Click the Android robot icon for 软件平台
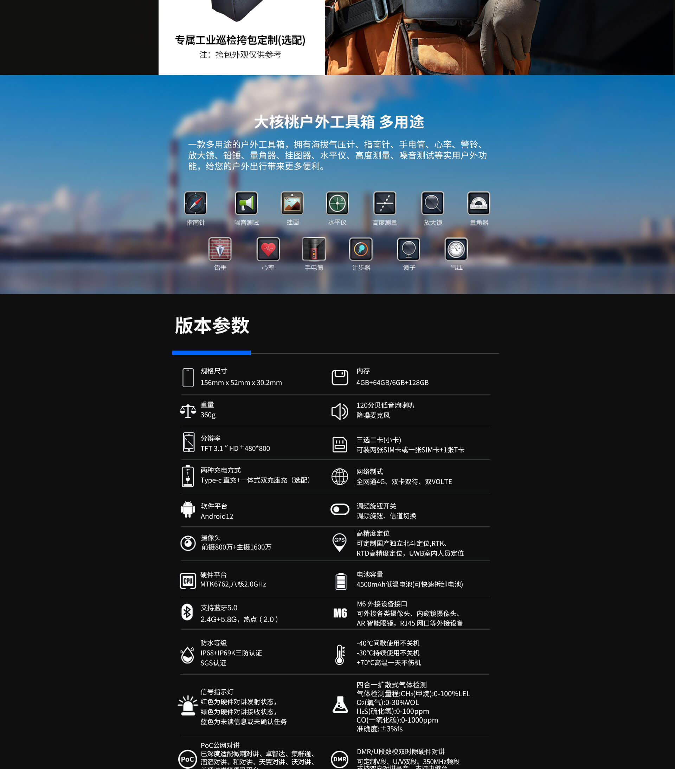The height and width of the screenshot is (769, 675). coord(188,510)
